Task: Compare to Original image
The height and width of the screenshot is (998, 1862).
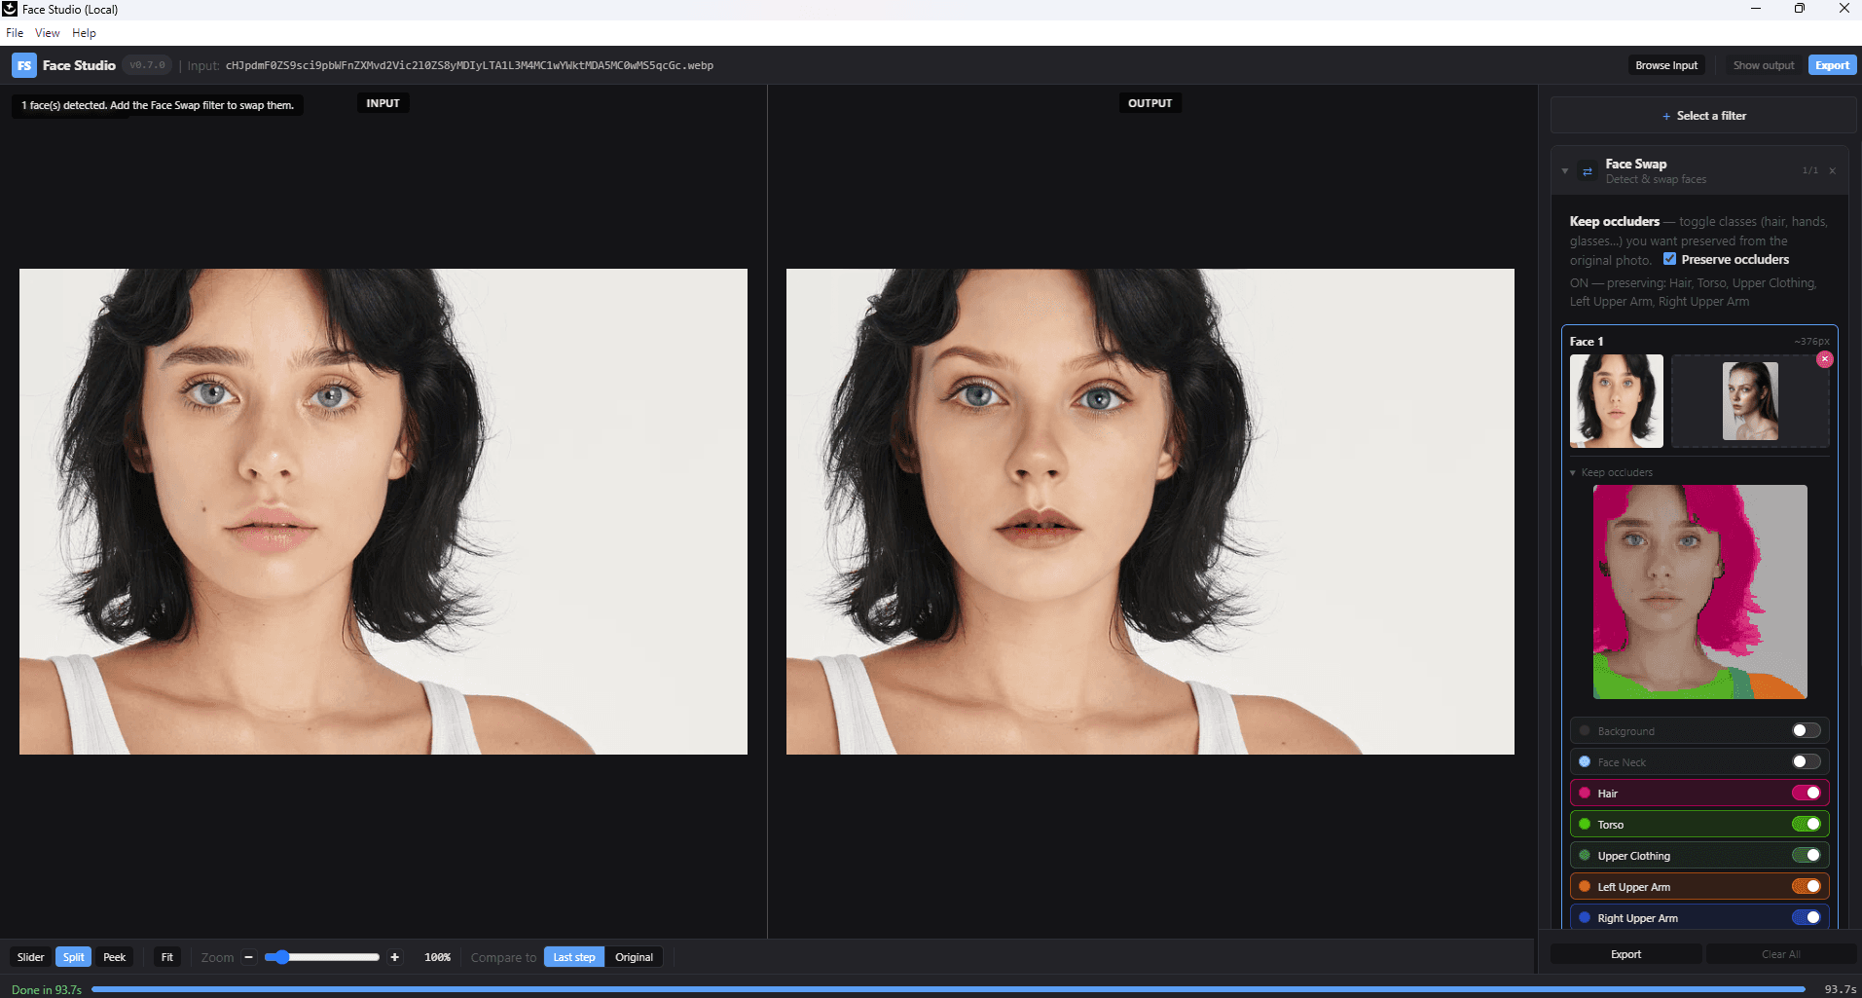Action: [x=635, y=957]
